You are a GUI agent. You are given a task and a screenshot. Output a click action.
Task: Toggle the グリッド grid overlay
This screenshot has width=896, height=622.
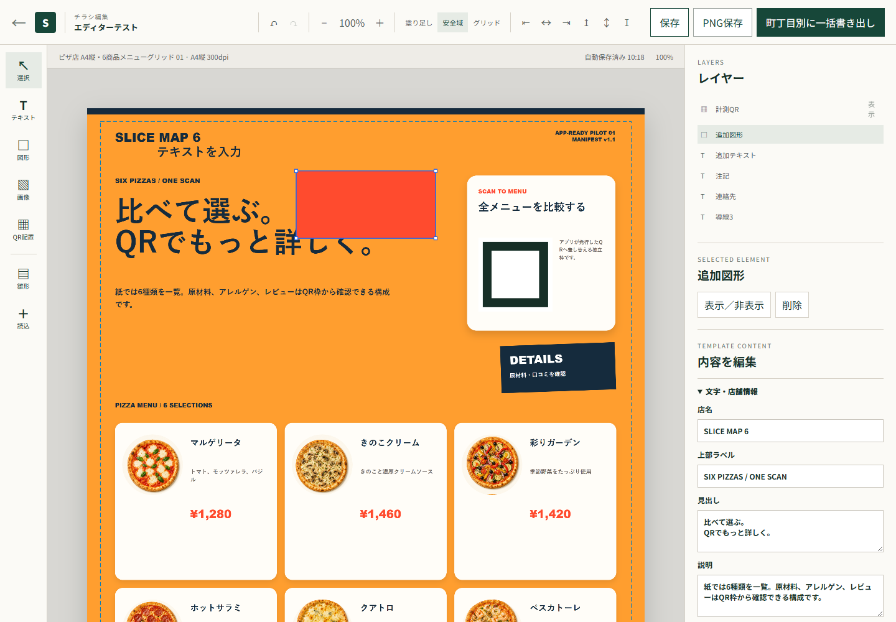tap(487, 23)
